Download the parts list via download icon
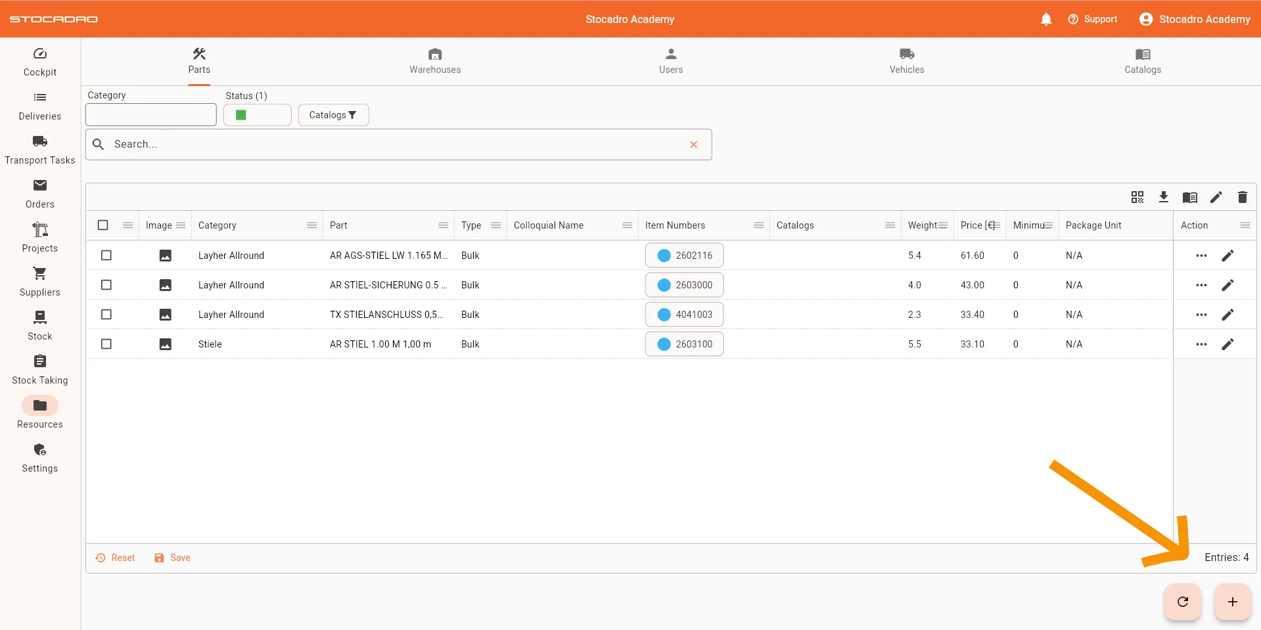Viewport: 1261px width, 630px height. (x=1164, y=197)
